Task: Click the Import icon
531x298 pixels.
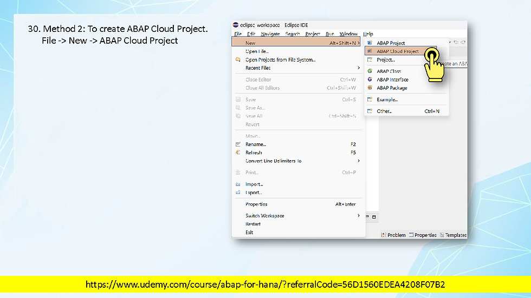Action: coord(238,184)
